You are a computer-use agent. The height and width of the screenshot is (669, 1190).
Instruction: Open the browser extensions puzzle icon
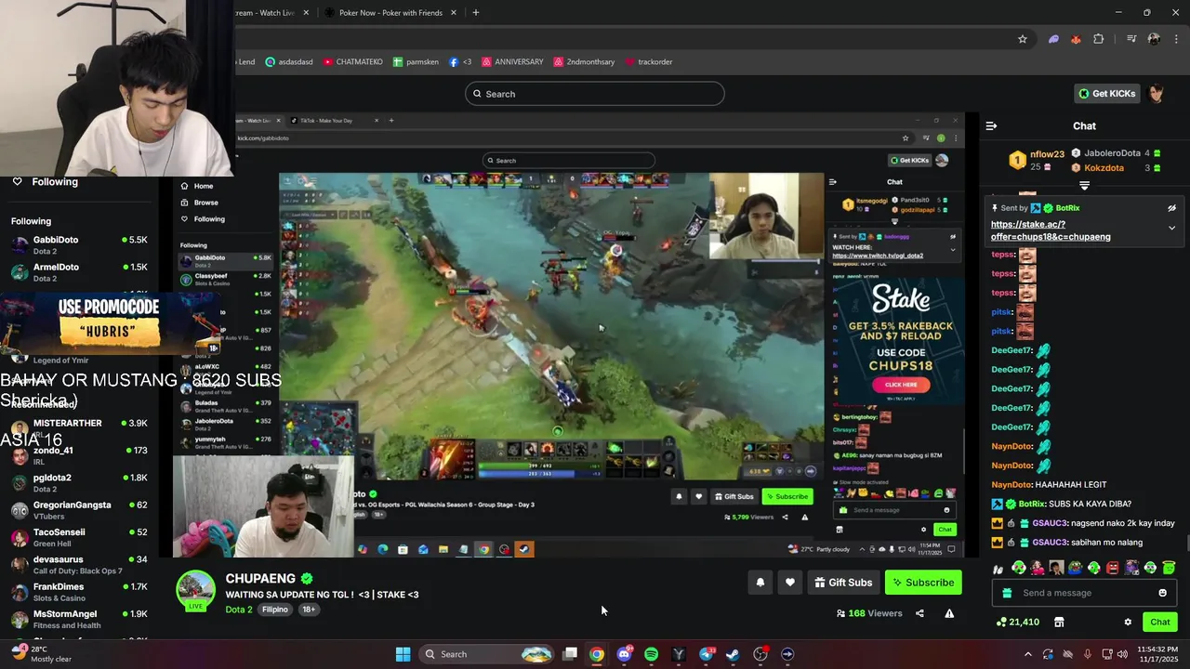coord(1099,39)
